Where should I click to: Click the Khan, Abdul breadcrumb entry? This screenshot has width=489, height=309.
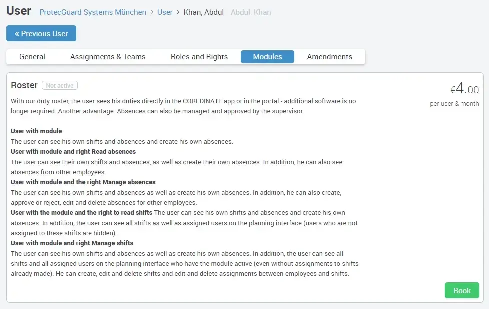point(204,12)
